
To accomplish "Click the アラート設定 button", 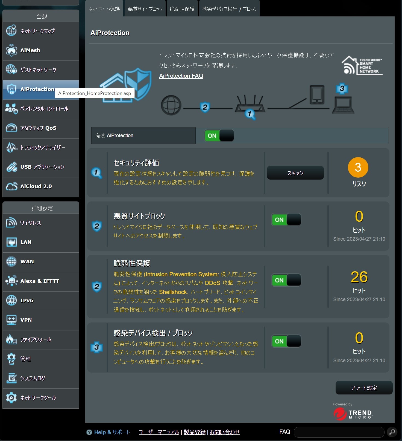I will pos(364,388).
